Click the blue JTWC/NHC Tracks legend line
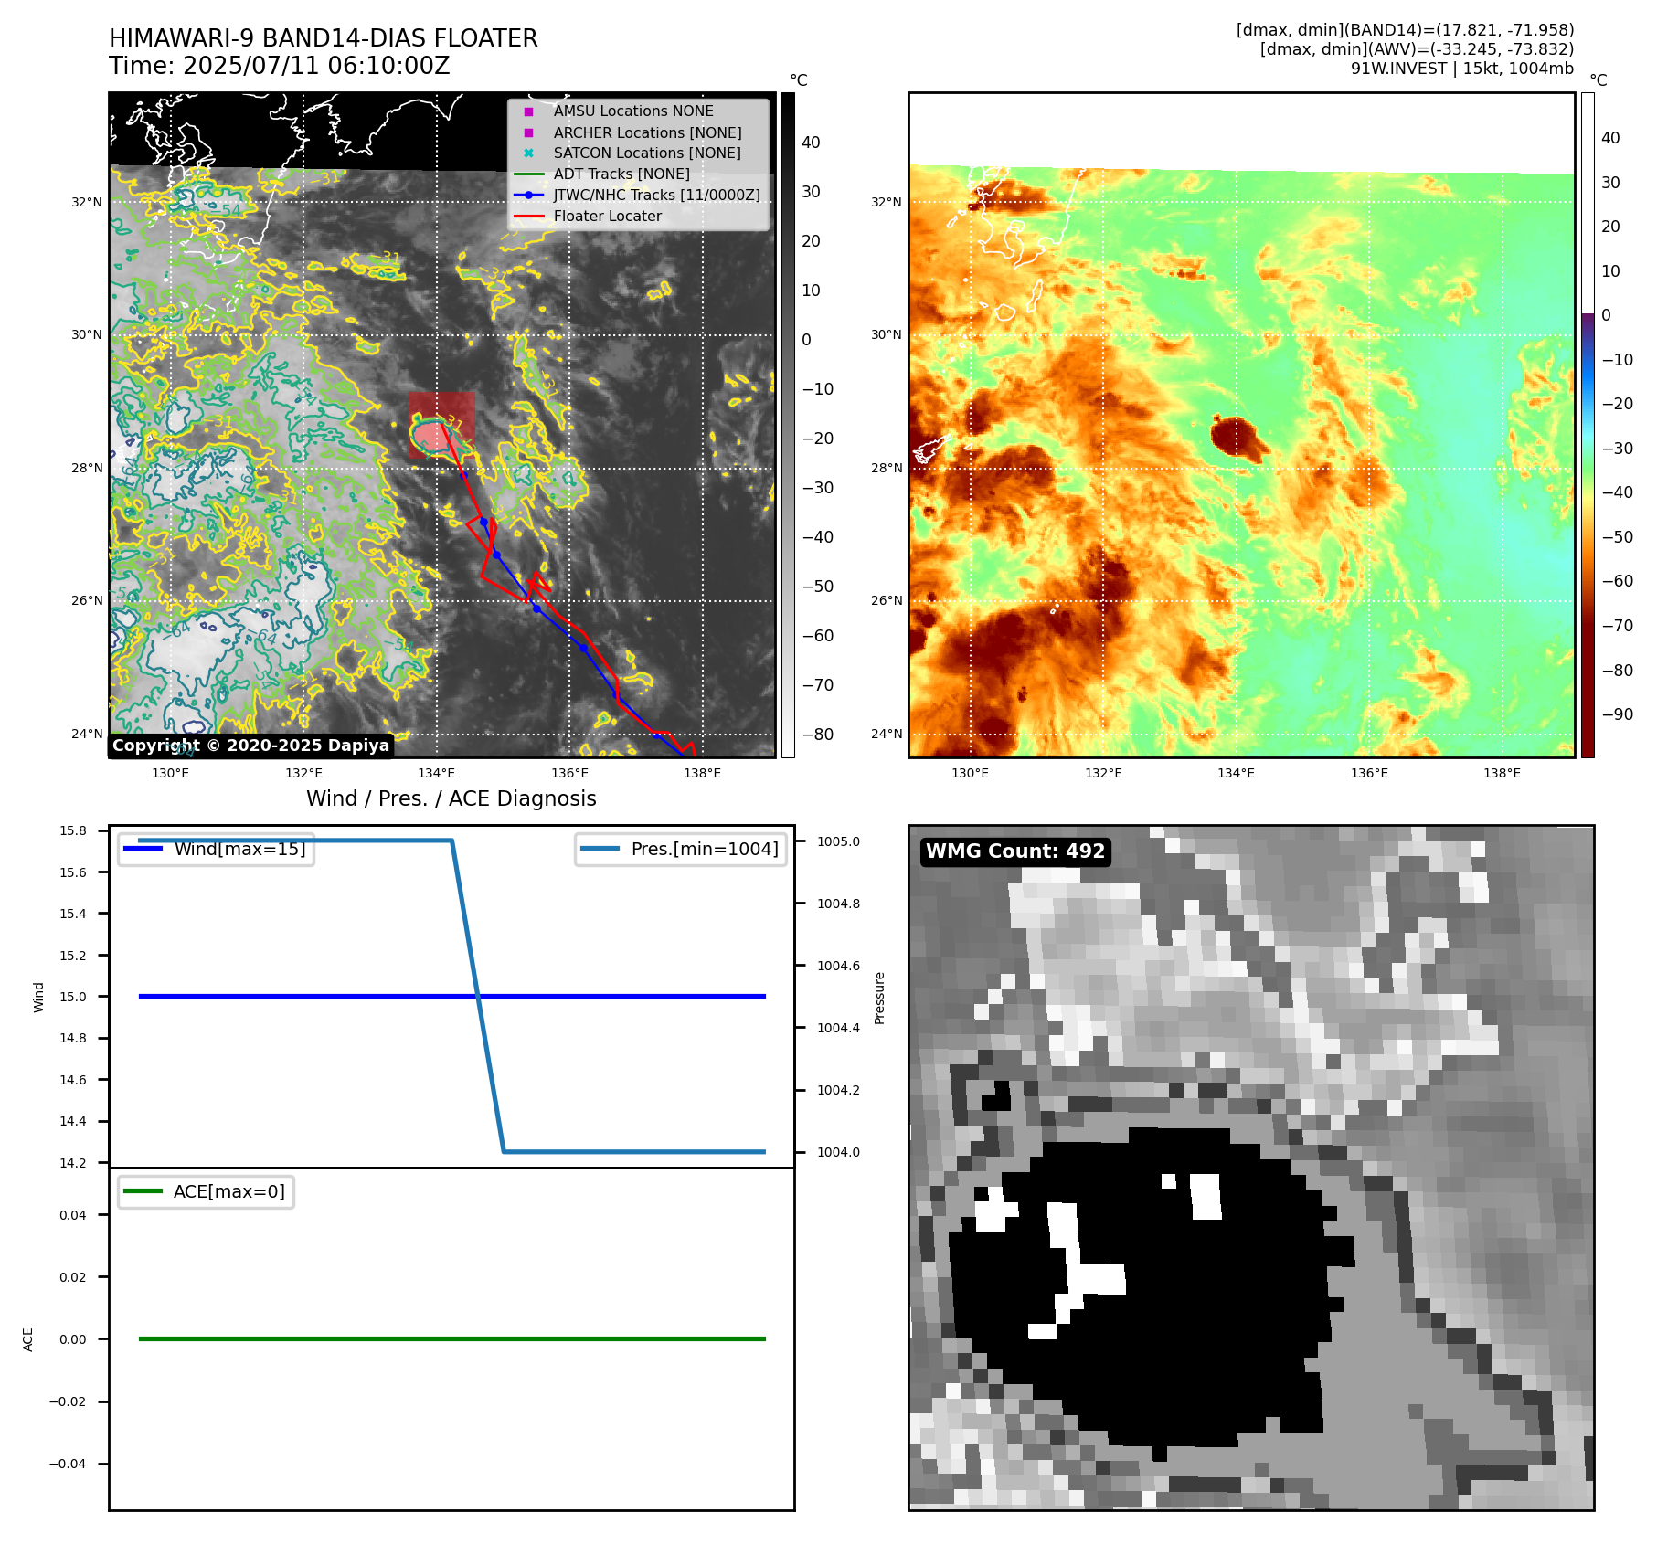 coord(529,196)
